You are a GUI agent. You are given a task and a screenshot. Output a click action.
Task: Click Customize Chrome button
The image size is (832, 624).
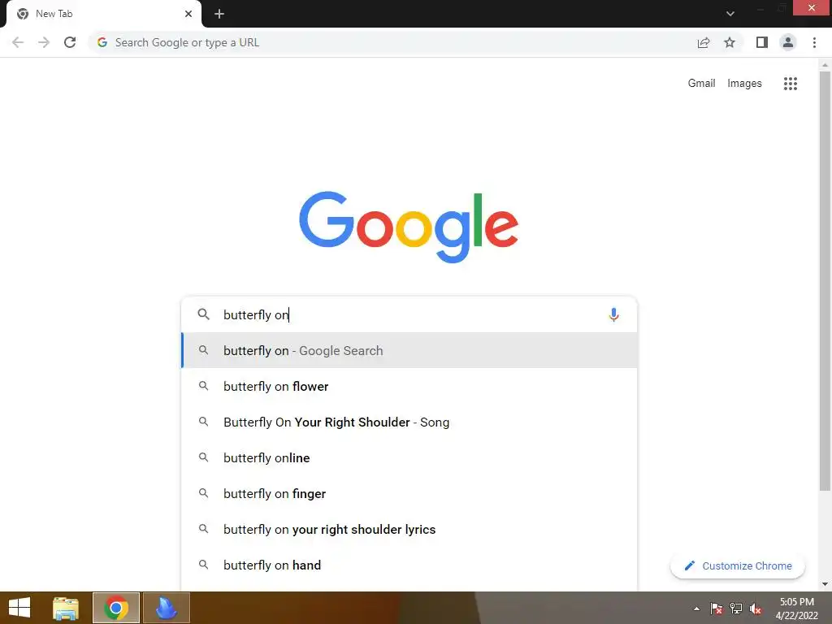[x=738, y=565]
